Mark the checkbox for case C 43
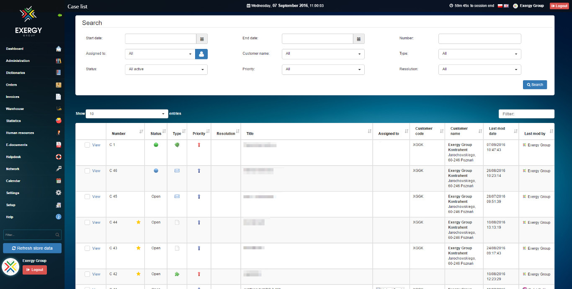This screenshot has height=289, width=572. coord(87,248)
